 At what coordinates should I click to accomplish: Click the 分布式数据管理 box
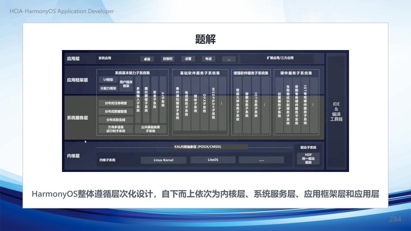click(x=116, y=112)
